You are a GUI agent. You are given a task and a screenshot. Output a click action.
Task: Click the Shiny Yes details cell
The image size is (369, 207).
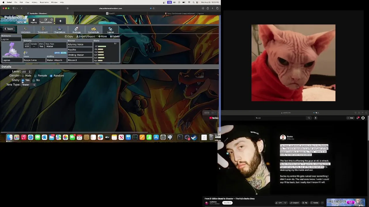(x=41, y=45)
